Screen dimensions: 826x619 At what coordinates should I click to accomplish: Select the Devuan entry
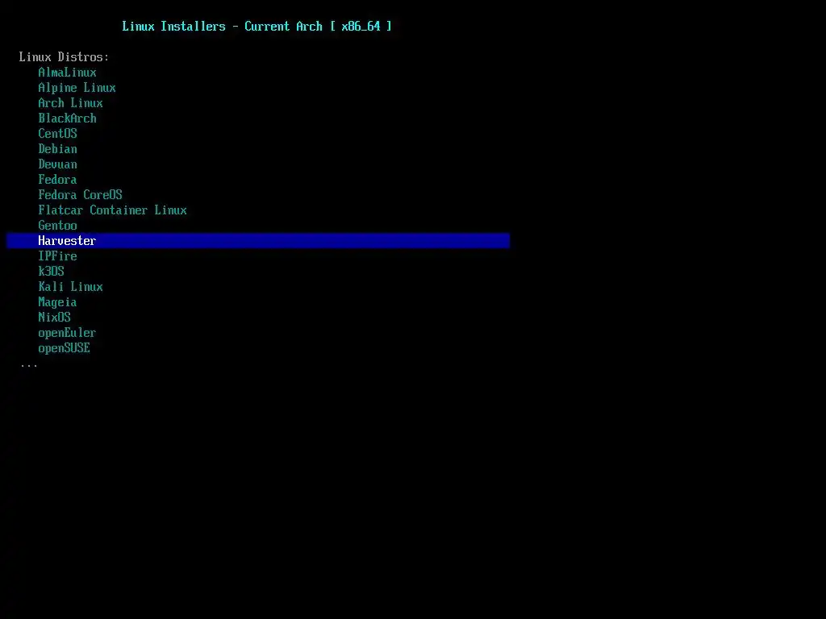(57, 164)
